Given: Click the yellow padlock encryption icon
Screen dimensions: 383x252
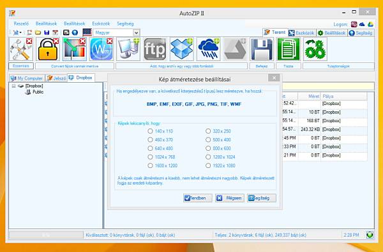Looking at the screenshot, I should click(48, 49).
